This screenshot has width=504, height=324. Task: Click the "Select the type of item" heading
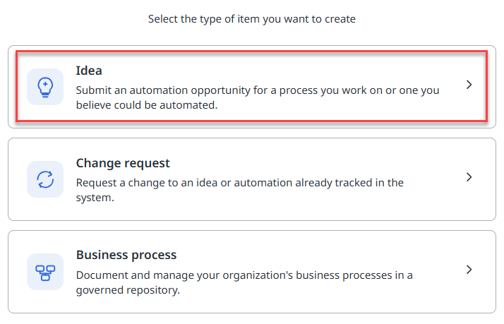point(252,19)
